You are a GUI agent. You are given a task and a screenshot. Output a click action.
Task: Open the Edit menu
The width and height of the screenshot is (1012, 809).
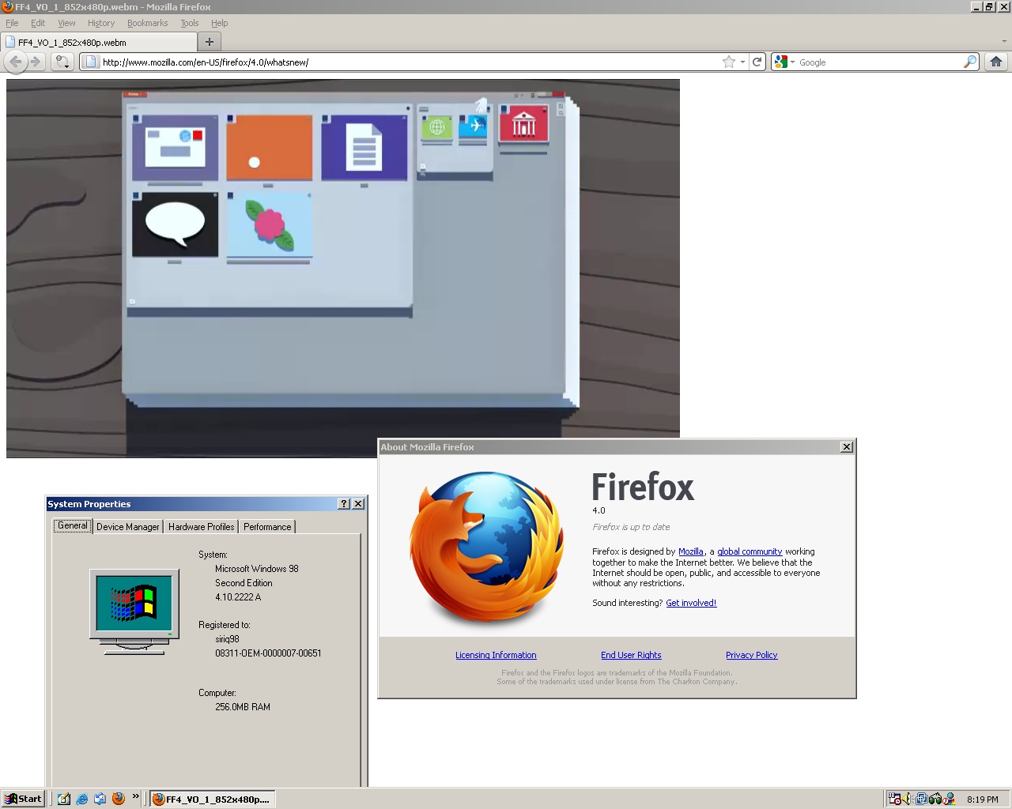point(38,23)
